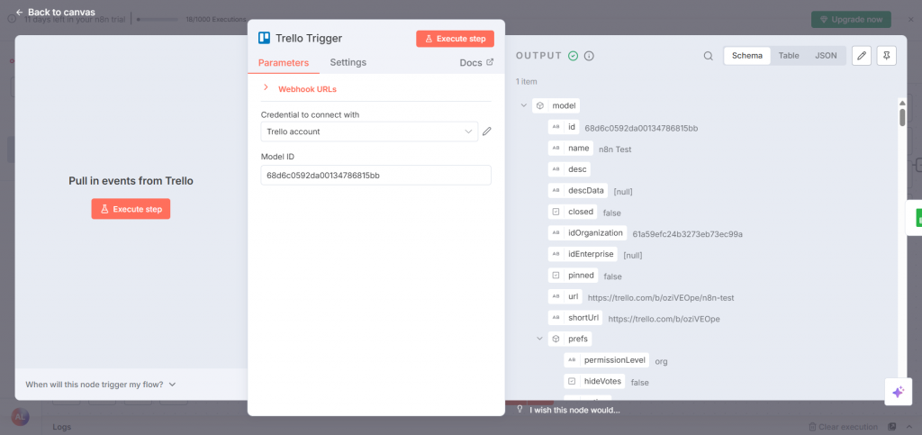Select closed boolean field
This screenshot has width=922, height=435.
573,212
